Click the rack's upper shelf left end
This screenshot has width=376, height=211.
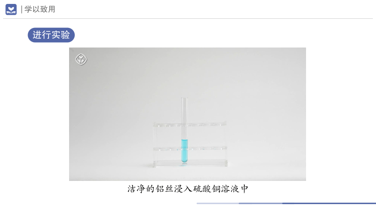(x=158, y=125)
